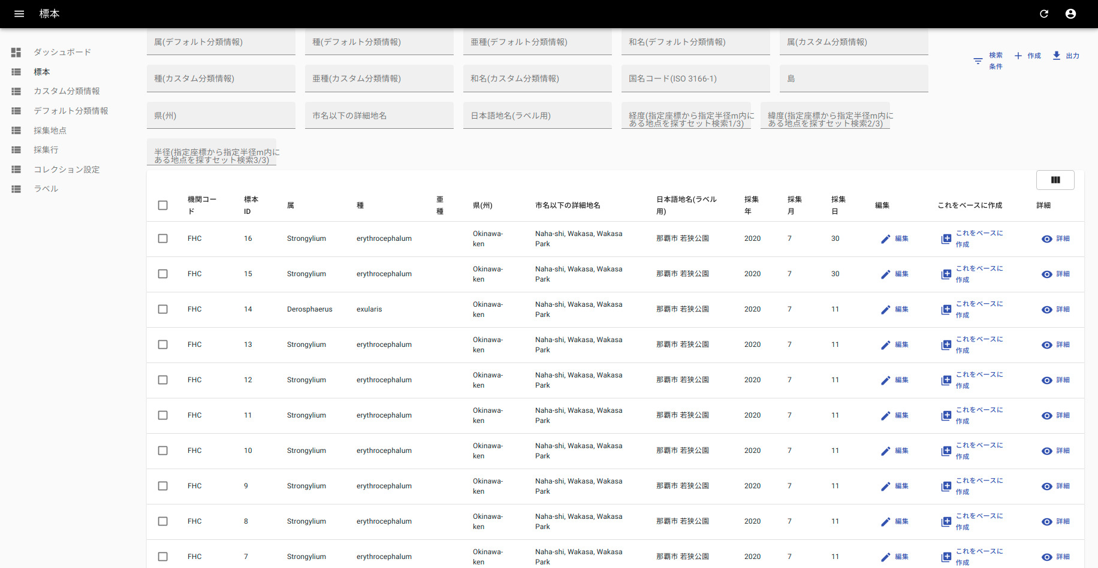View details eye icon for specimen 14
Screen dimensions: 1098x568
pos(1047,310)
